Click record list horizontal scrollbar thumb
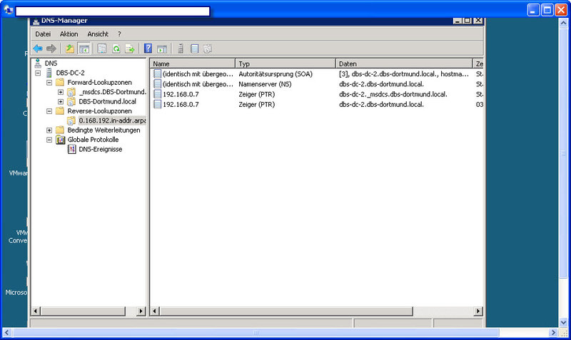Screen dimensions: 571x340 coord(286,311)
